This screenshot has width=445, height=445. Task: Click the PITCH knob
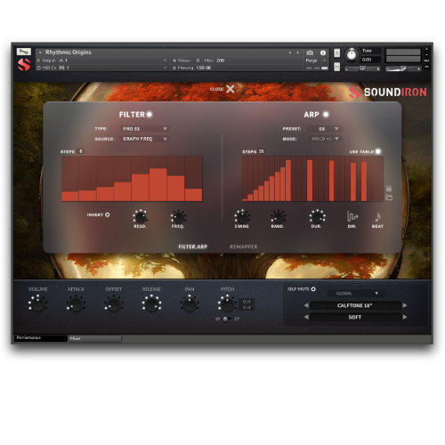point(227,303)
